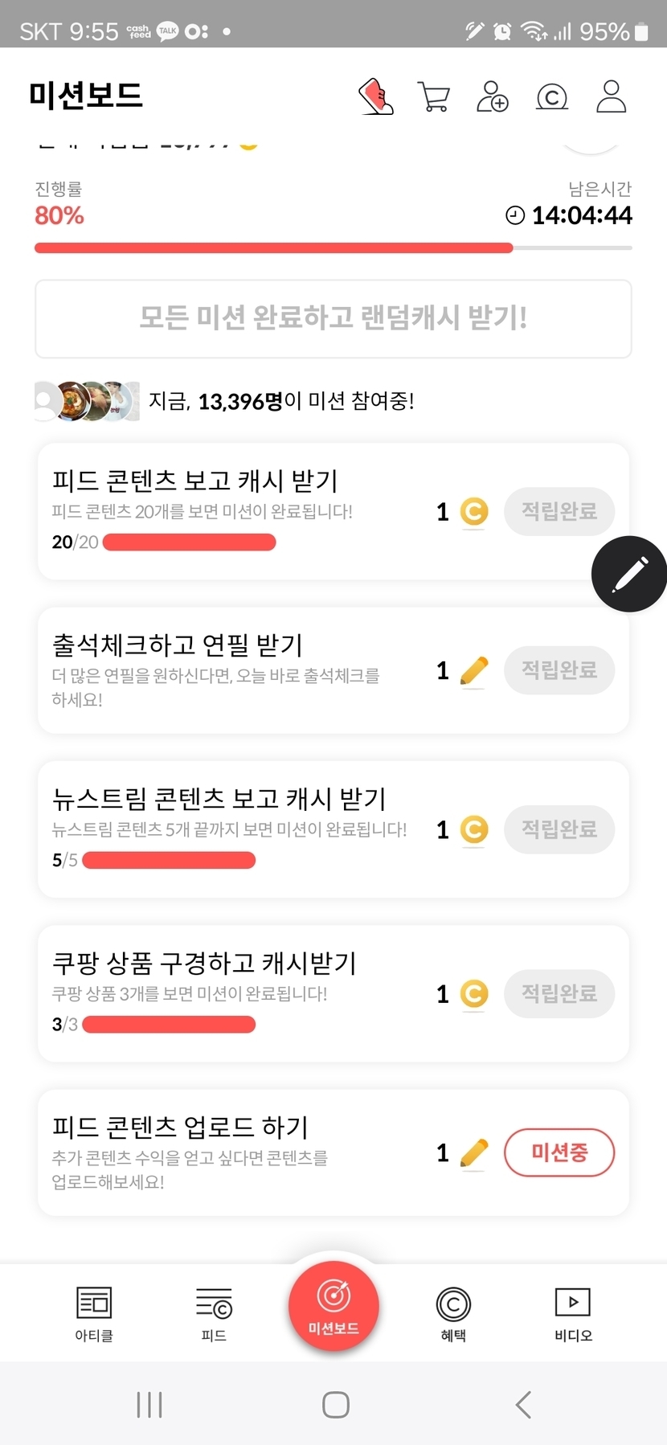Tap the participant profile thumbnails

87,401
